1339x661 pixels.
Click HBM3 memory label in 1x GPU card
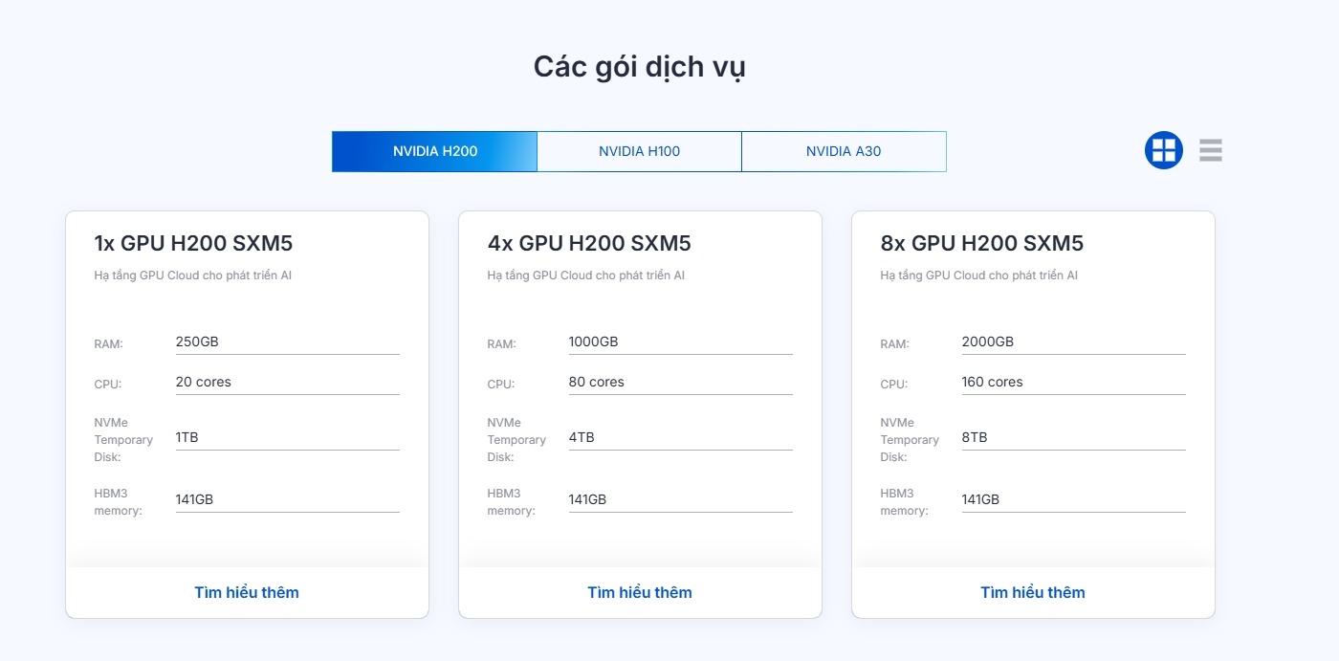point(118,502)
